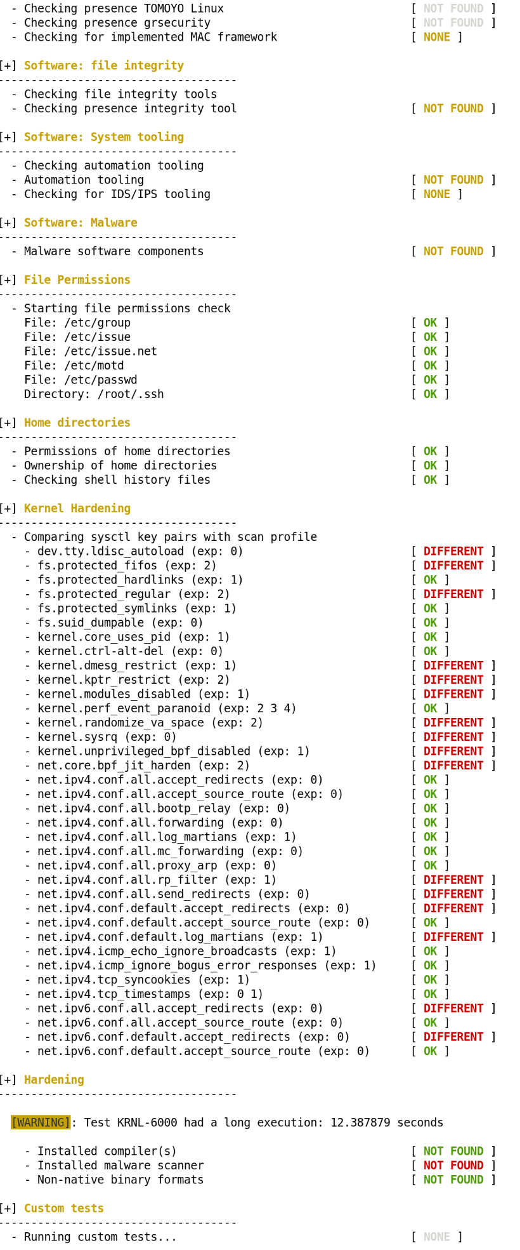
Task: Click NONE status beside IDS/IPS tooling
Action: point(436,194)
